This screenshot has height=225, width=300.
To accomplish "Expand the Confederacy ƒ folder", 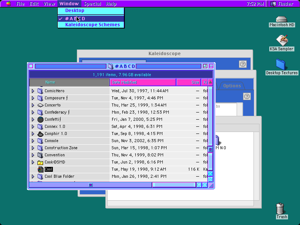I will (x=33, y=112).
